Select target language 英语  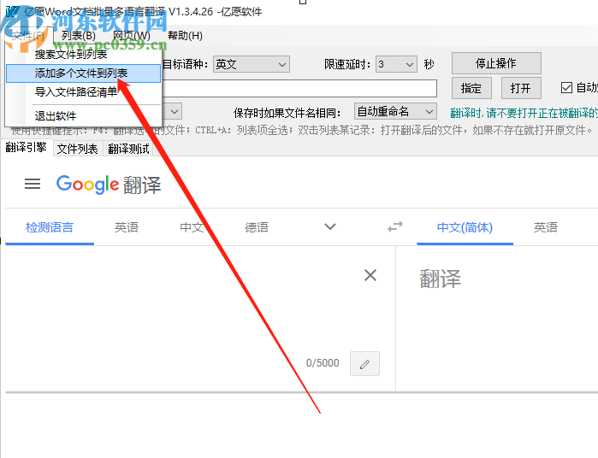click(x=545, y=227)
